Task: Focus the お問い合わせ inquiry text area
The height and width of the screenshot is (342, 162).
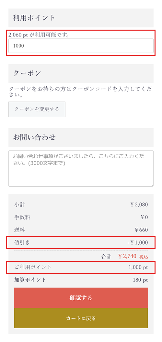Action: (x=81, y=169)
